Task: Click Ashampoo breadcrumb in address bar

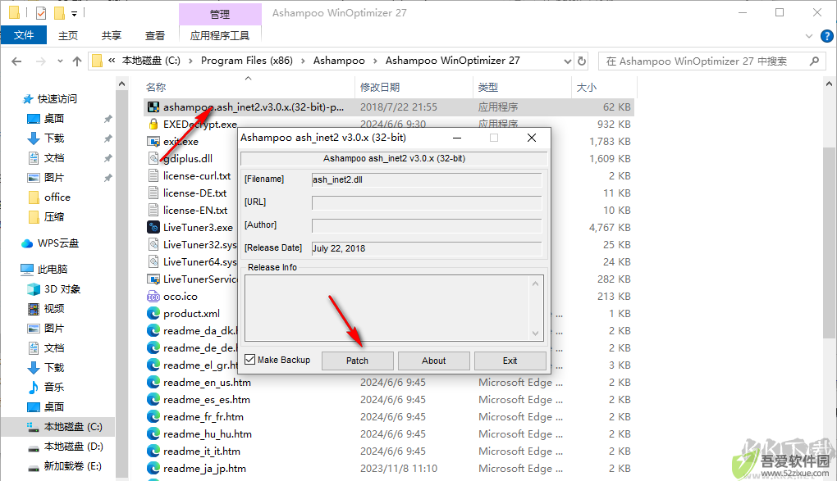Action: tap(339, 61)
